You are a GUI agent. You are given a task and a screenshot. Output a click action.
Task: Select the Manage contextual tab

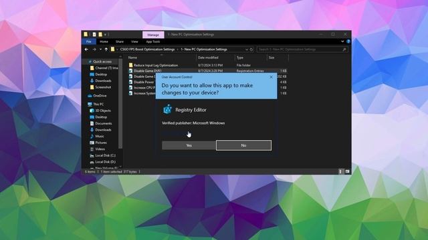tap(153, 35)
